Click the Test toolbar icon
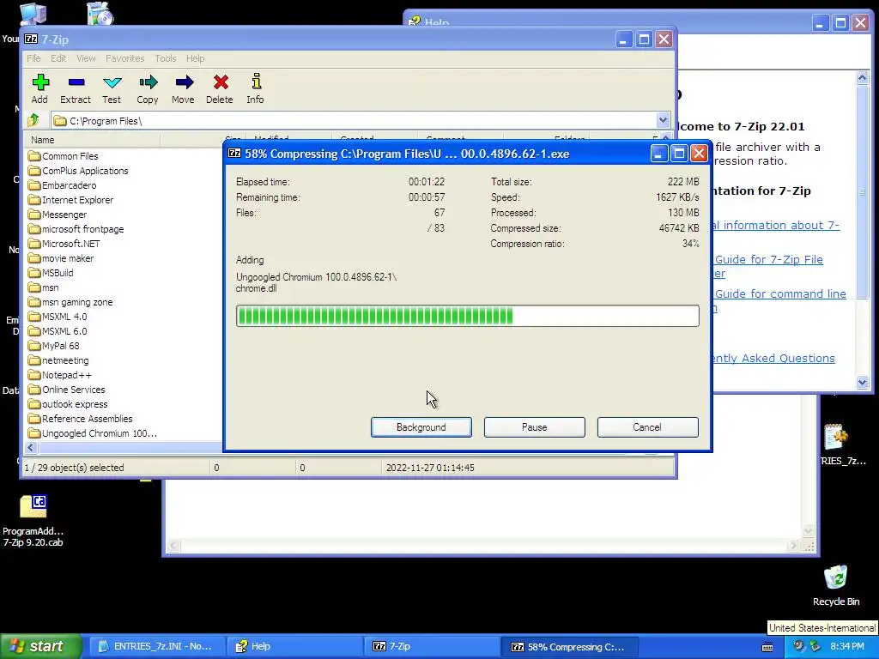879x659 pixels. pyautogui.click(x=112, y=88)
